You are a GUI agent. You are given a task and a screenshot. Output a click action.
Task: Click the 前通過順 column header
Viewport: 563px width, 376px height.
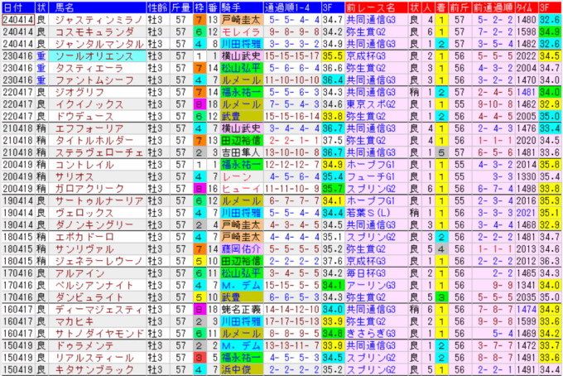point(493,7)
